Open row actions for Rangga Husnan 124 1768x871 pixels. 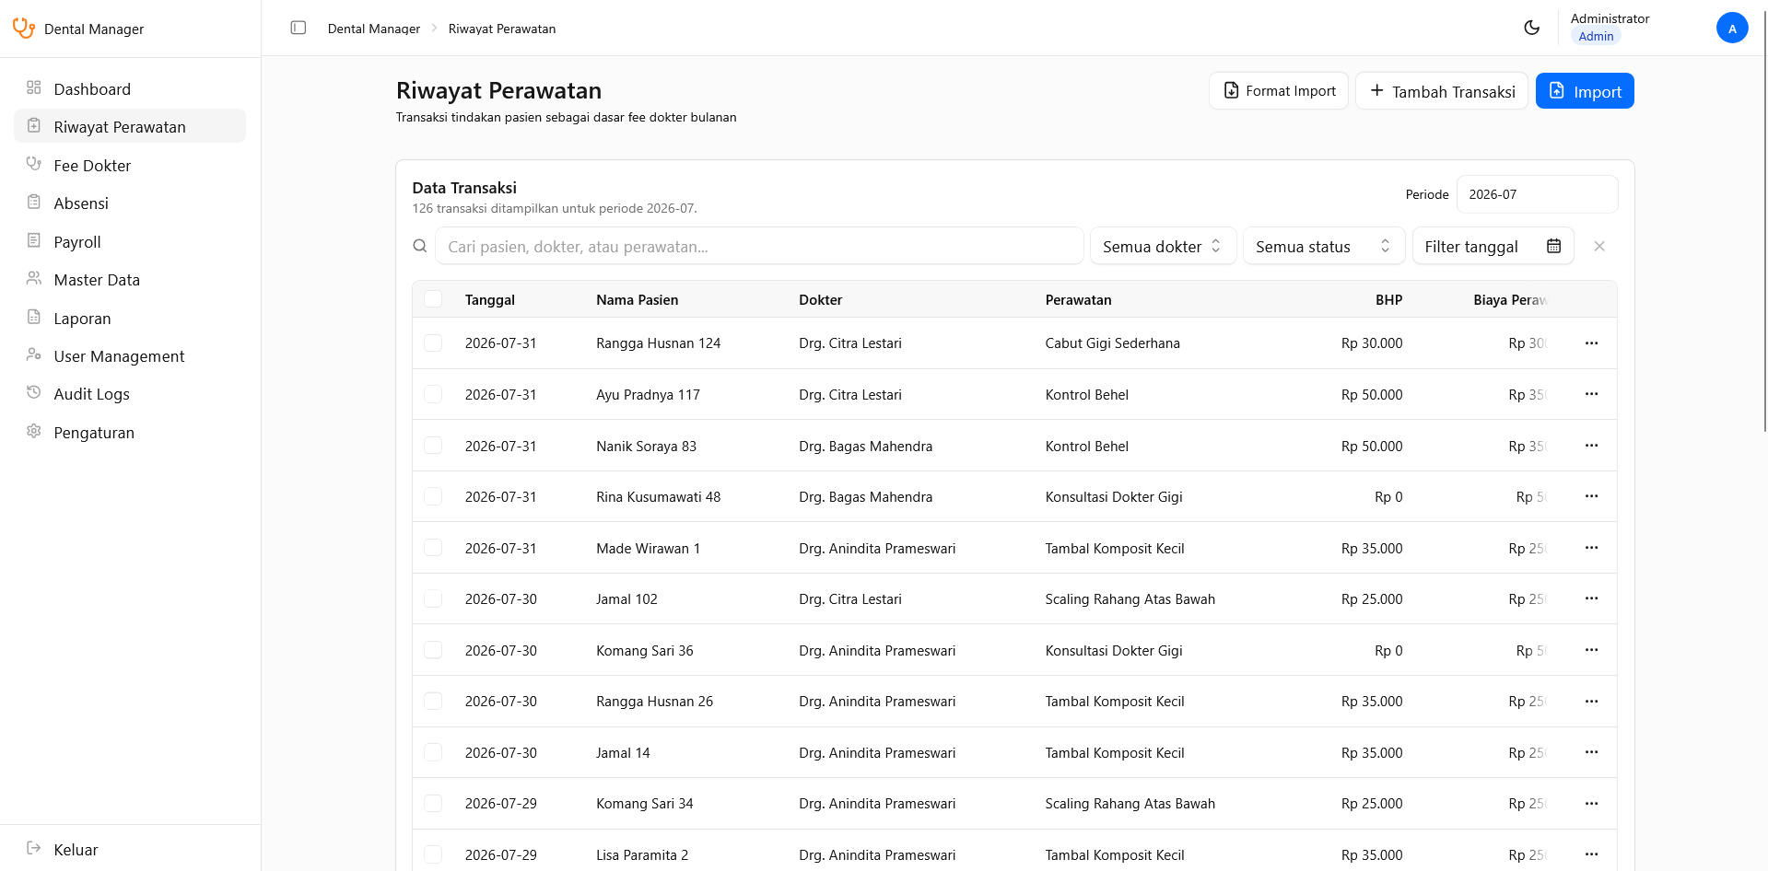tap(1591, 343)
